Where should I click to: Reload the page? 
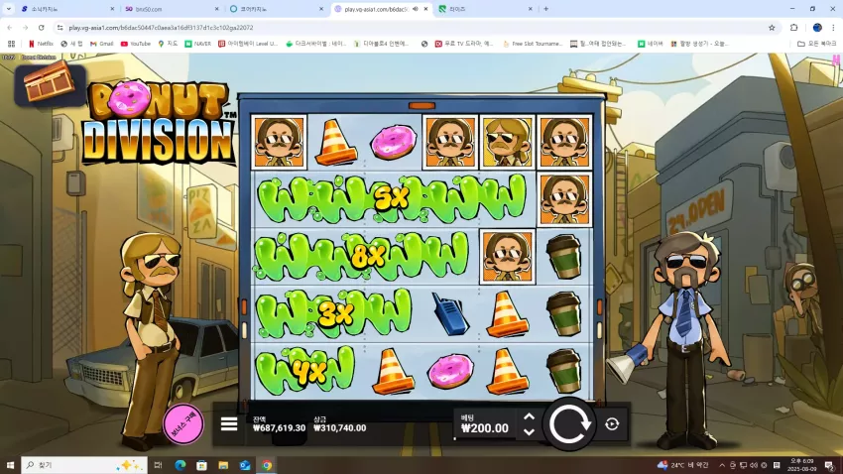pos(42,28)
